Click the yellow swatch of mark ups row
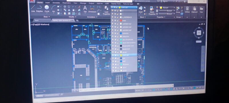 (x=121, y=55)
